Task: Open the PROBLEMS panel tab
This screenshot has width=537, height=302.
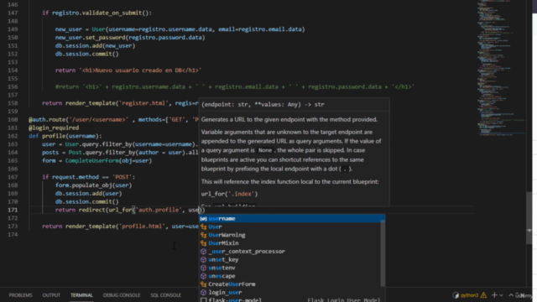Action: click(x=20, y=295)
